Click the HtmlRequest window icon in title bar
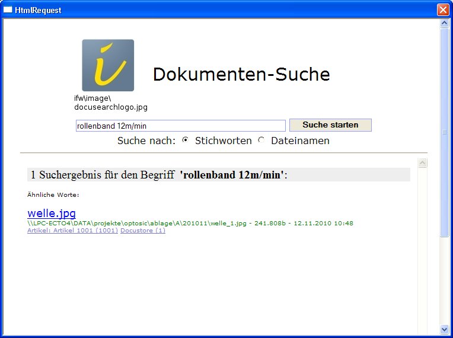The image size is (453, 338). (x=8, y=10)
